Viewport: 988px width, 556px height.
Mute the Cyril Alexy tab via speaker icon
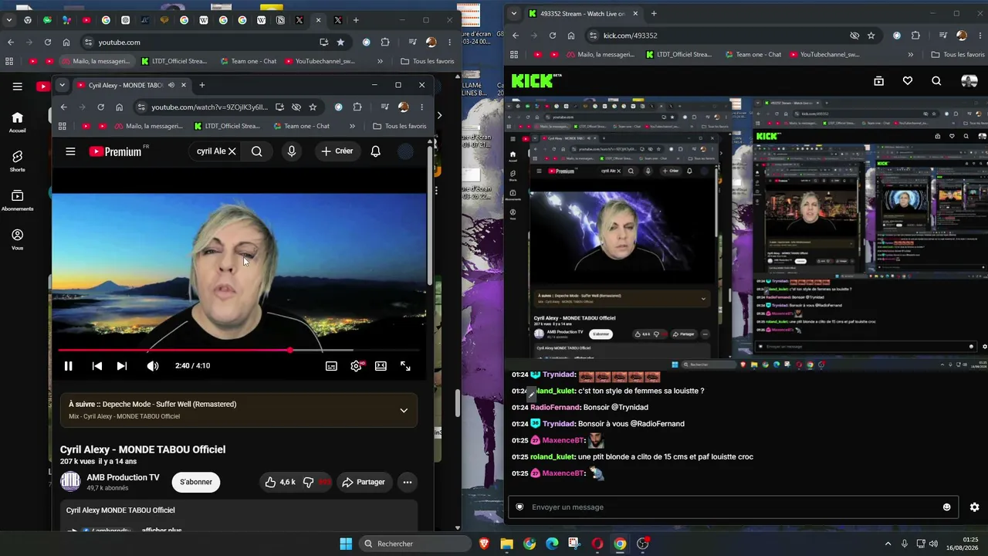click(x=171, y=85)
